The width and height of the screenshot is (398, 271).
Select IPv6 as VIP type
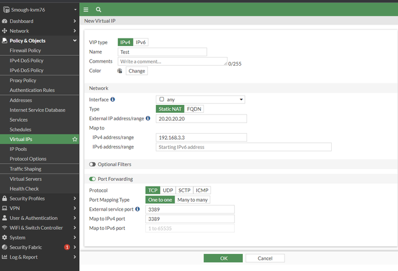140,42
